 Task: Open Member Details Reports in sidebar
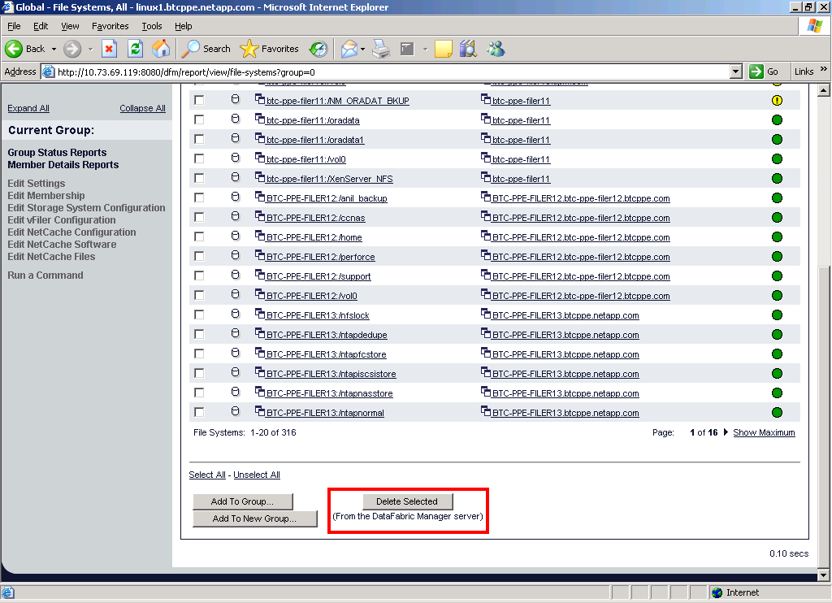(x=63, y=164)
